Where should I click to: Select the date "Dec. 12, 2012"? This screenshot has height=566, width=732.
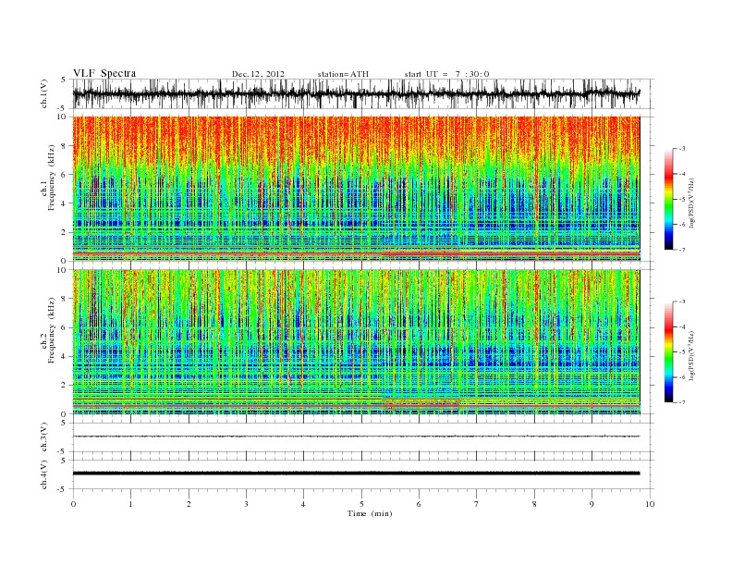(258, 74)
